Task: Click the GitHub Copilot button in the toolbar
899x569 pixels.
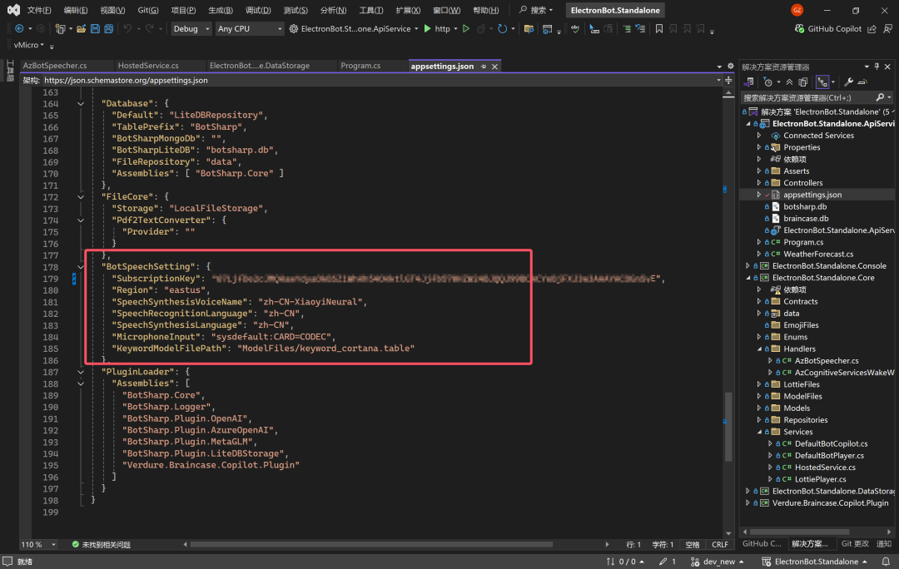Action: [x=828, y=28]
